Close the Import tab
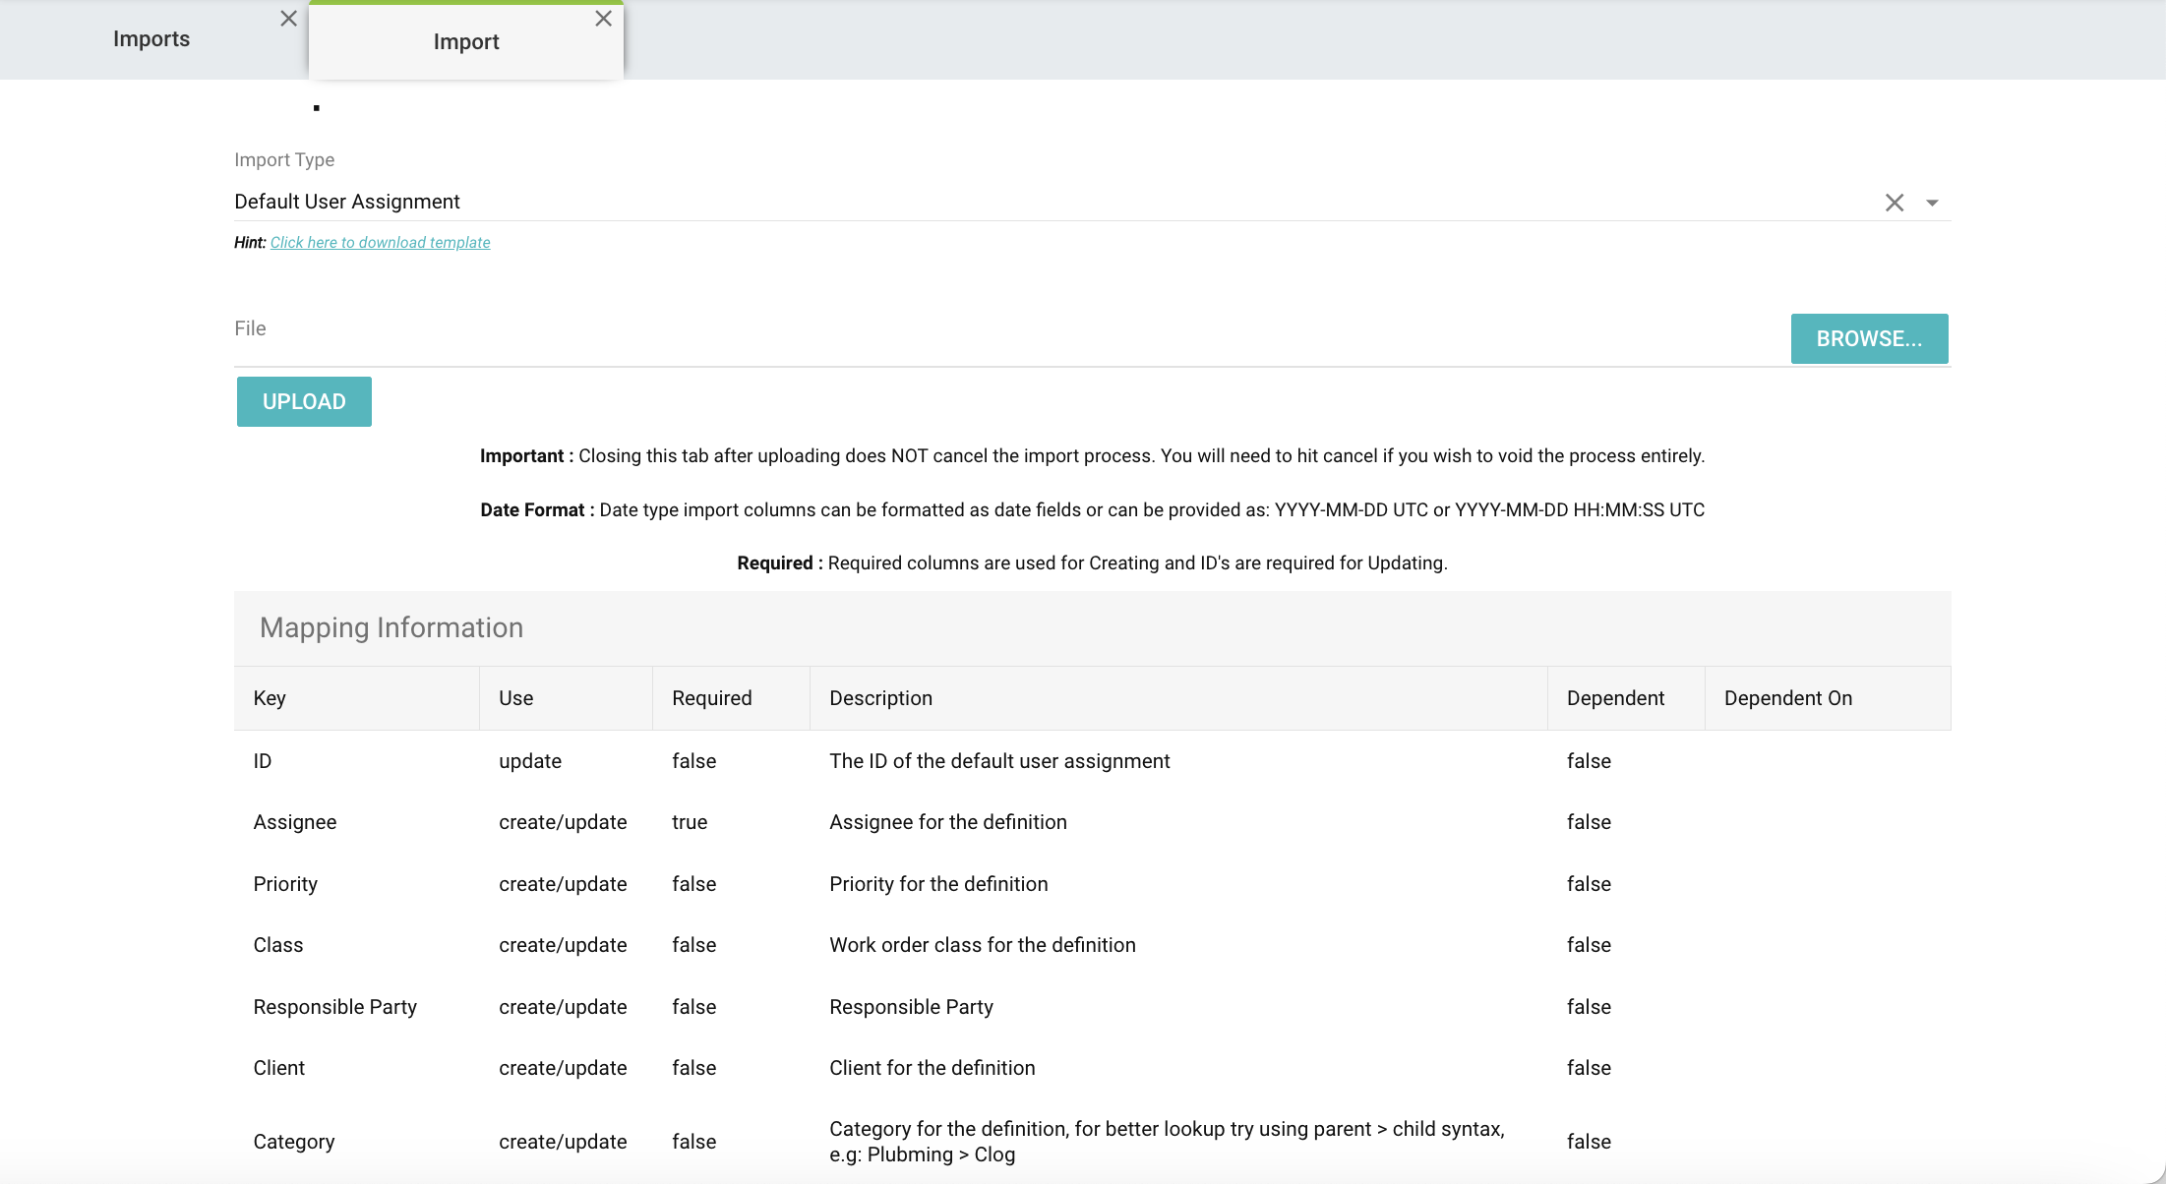 (604, 19)
